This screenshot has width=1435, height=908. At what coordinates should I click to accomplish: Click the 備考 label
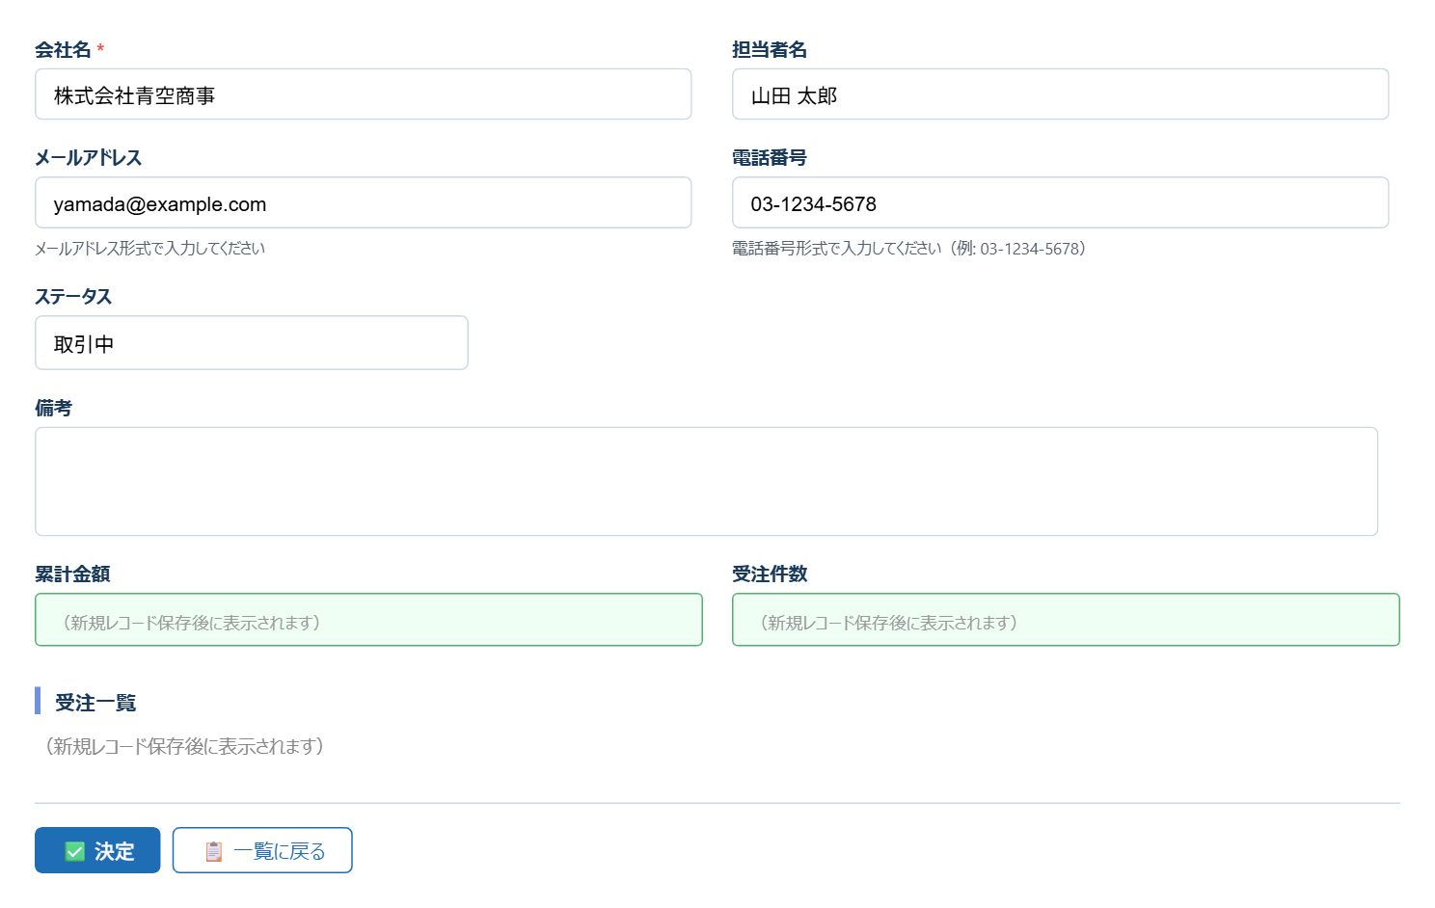tap(53, 409)
